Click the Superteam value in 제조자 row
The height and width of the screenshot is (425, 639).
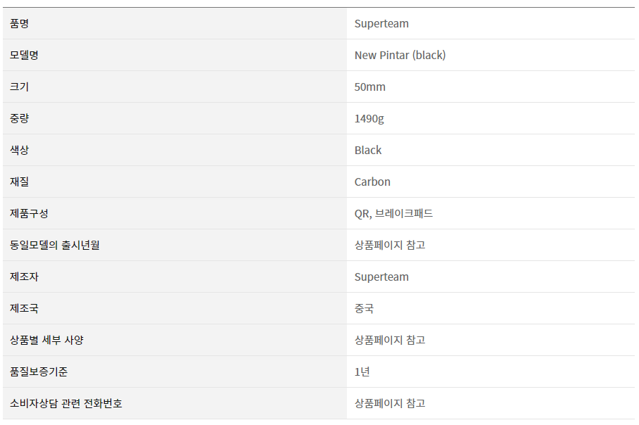(x=381, y=277)
